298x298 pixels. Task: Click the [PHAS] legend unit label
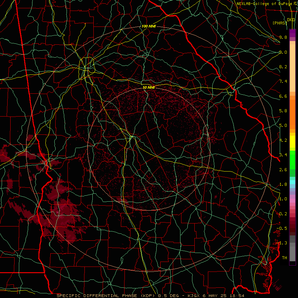pyautogui.click(x=280, y=23)
